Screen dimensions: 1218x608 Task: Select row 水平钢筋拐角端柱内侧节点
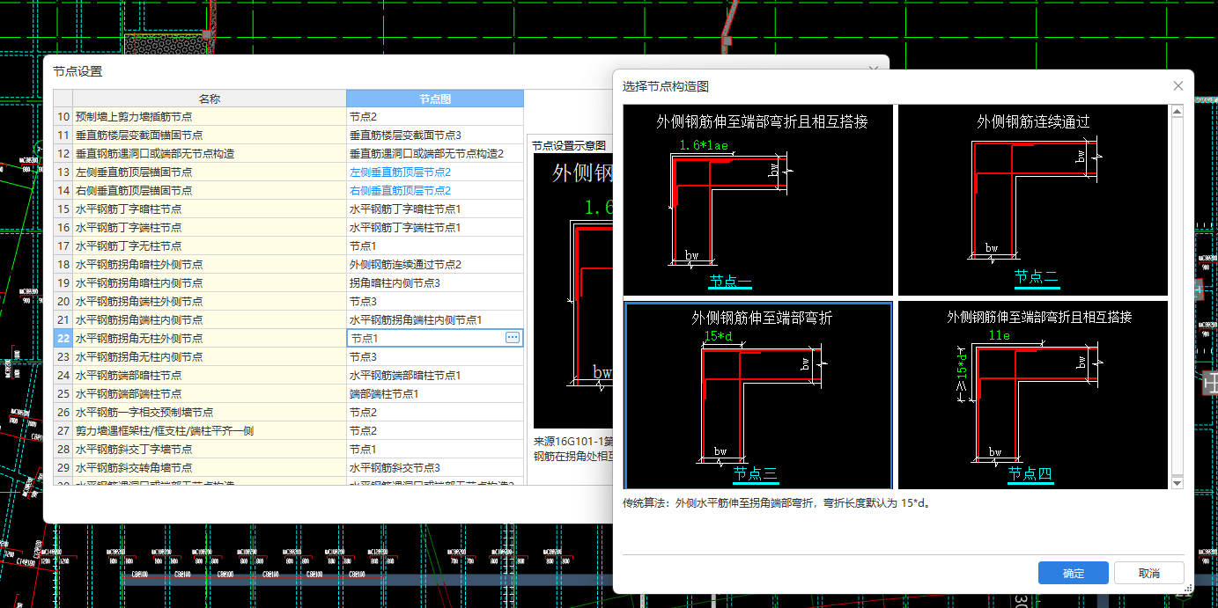point(210,319)
